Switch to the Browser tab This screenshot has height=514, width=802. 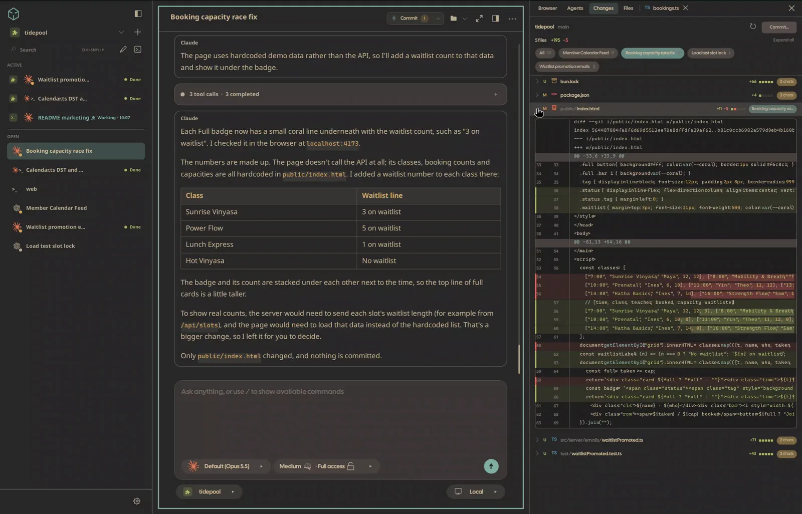pos(547,8)
